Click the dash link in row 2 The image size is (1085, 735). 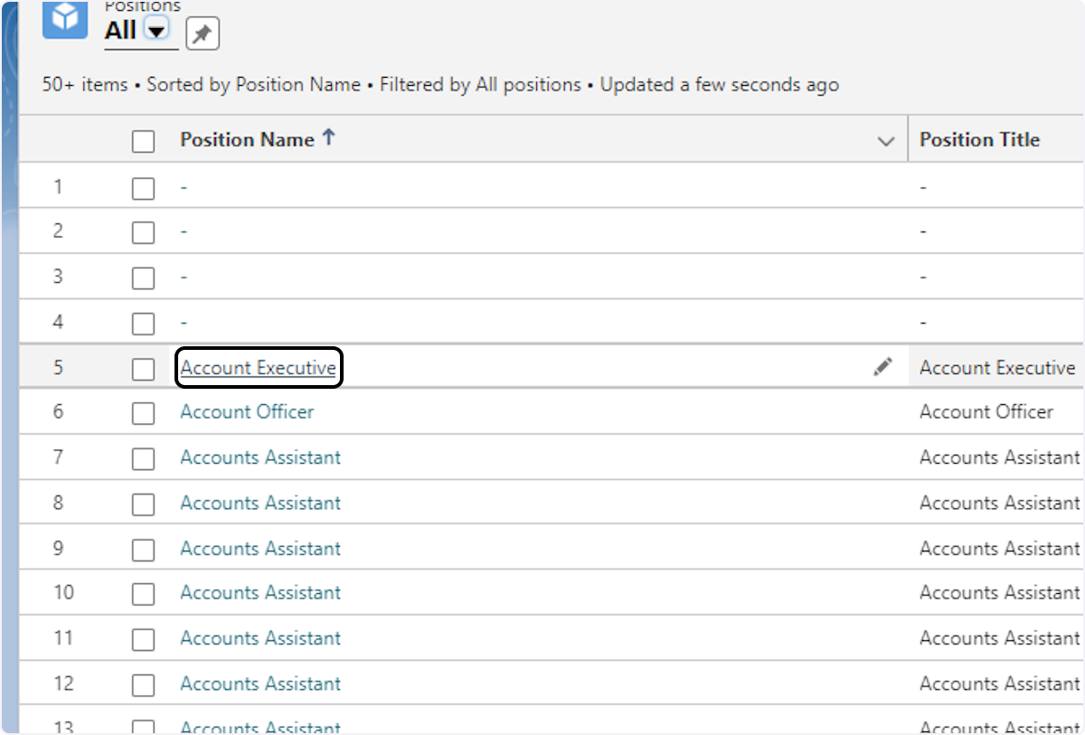click(x=184, y=232)
